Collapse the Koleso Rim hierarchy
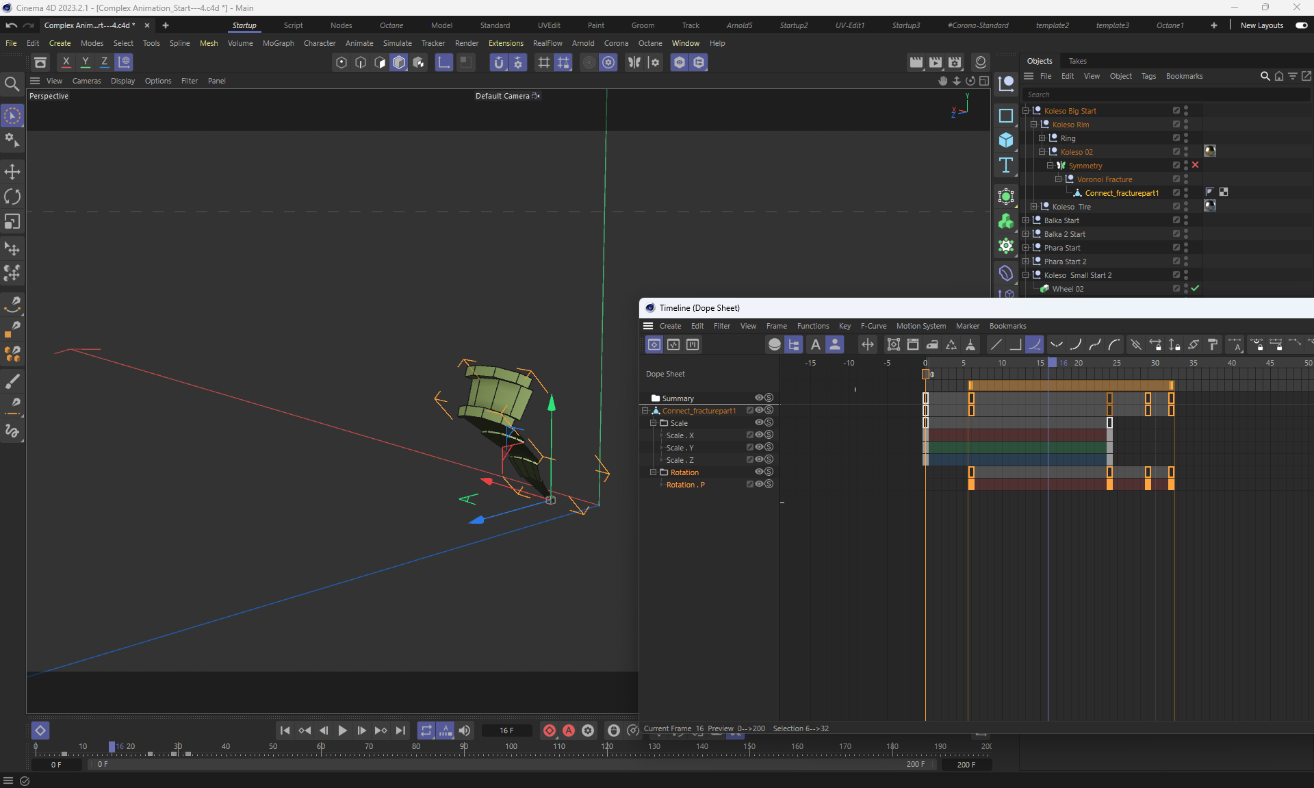The image size is (1314, 788). (1034, 125)
